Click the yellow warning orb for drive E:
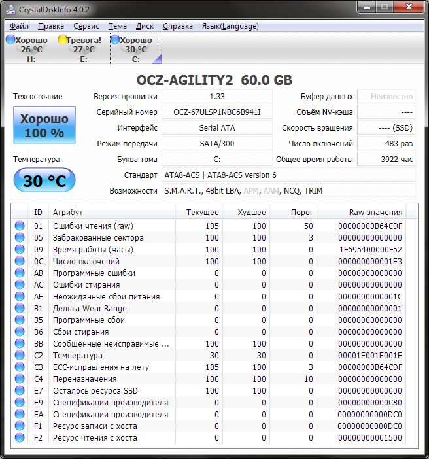The width and height of the screenshot is (429, 459). tap(63, 40)
